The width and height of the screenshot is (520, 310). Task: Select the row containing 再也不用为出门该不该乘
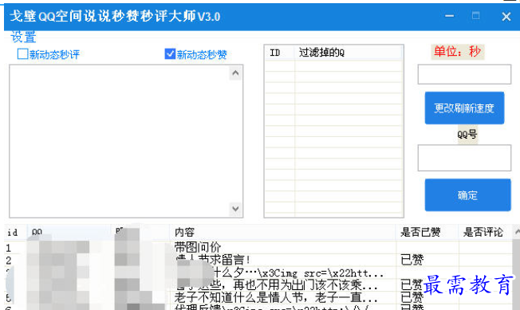tap(258, 284)
